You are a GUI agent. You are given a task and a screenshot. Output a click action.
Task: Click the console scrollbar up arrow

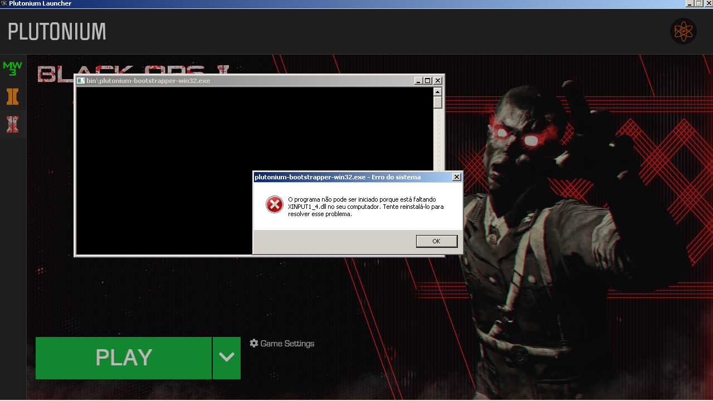[x=438, y=92]
